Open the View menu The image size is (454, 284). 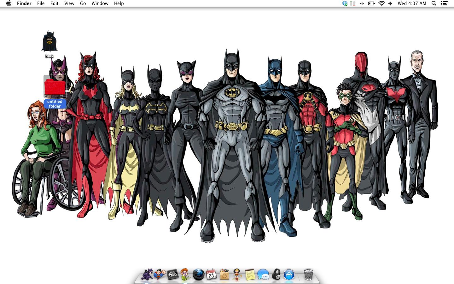(x=69, y=3)
